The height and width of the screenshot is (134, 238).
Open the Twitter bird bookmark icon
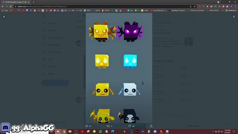tap(31, 10)
